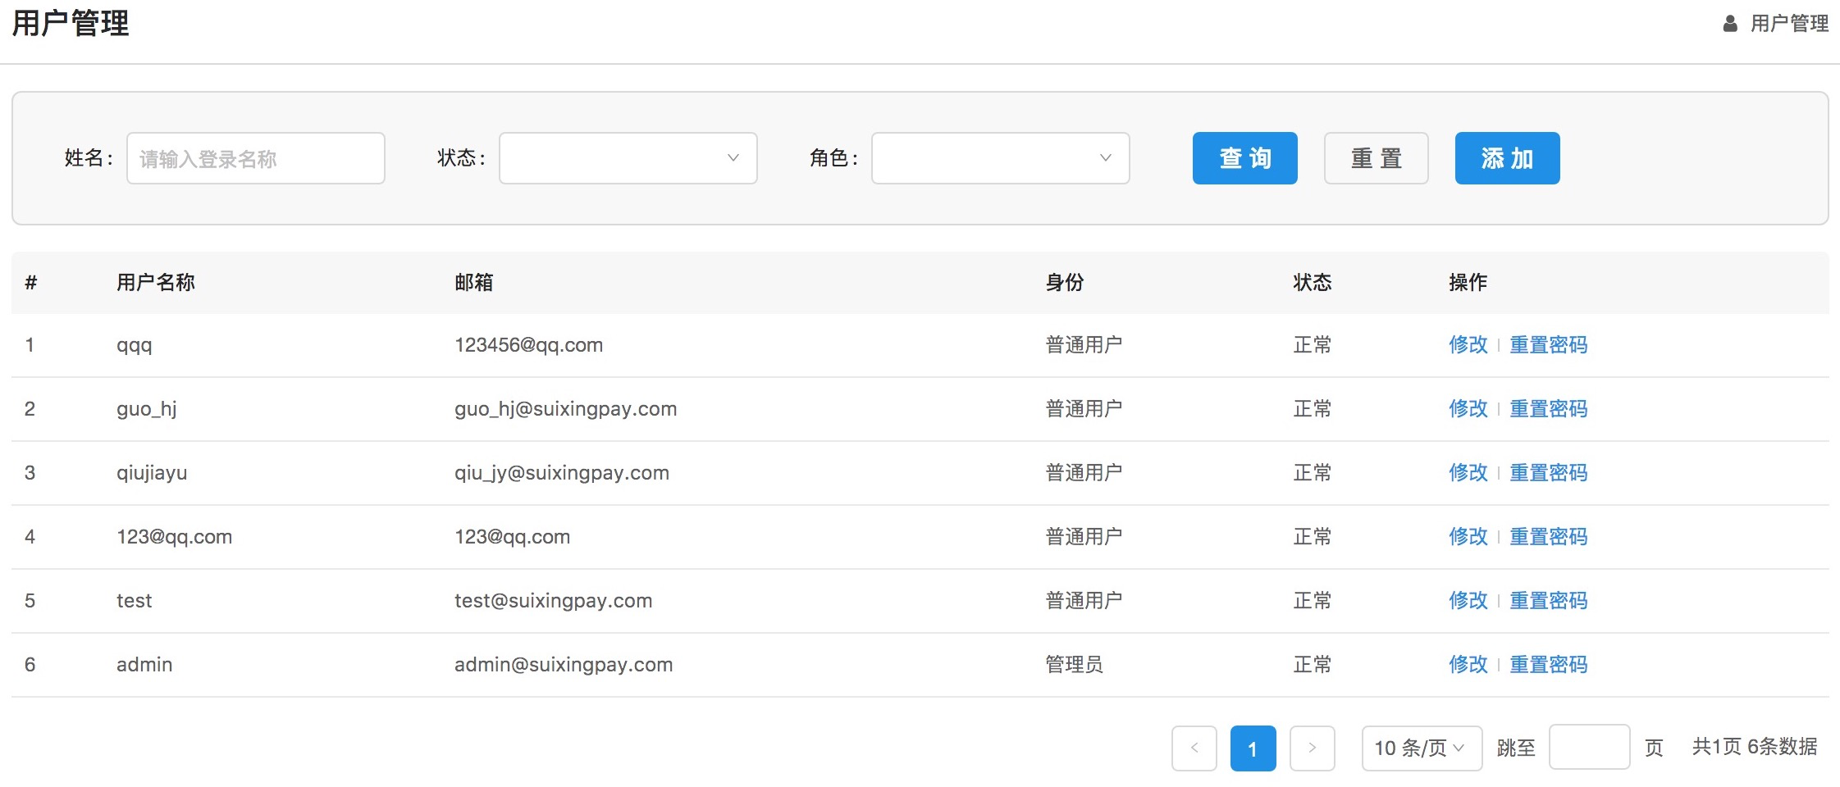Screen dimensions: 1840x787
Task: Select email cell test@suixingpay.com
Action: tap(554, 601)
